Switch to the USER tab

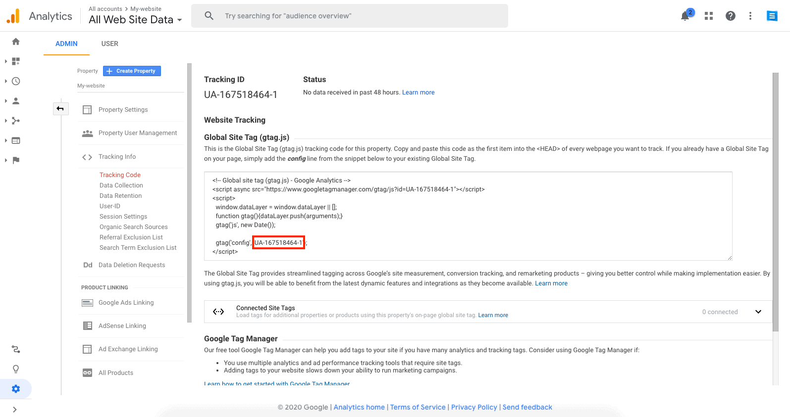click(x=110, y=44)
